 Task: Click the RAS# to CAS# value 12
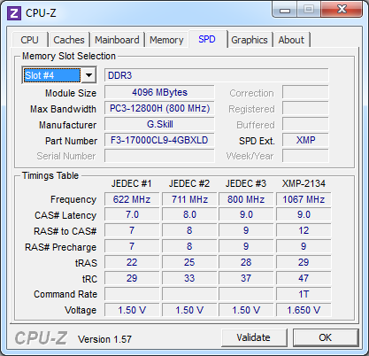304,230
